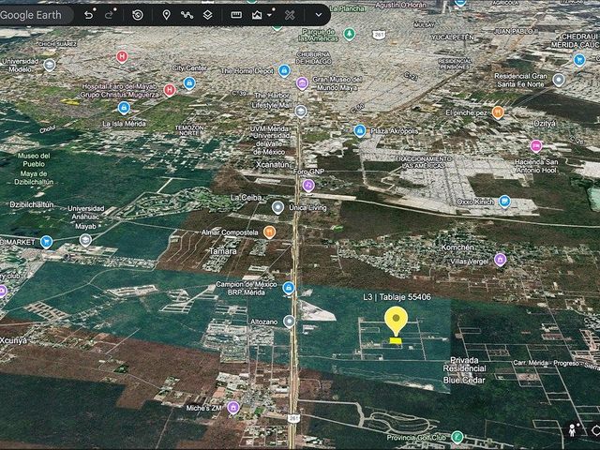Open The Home Depot shopping marker

click(284, 71)
